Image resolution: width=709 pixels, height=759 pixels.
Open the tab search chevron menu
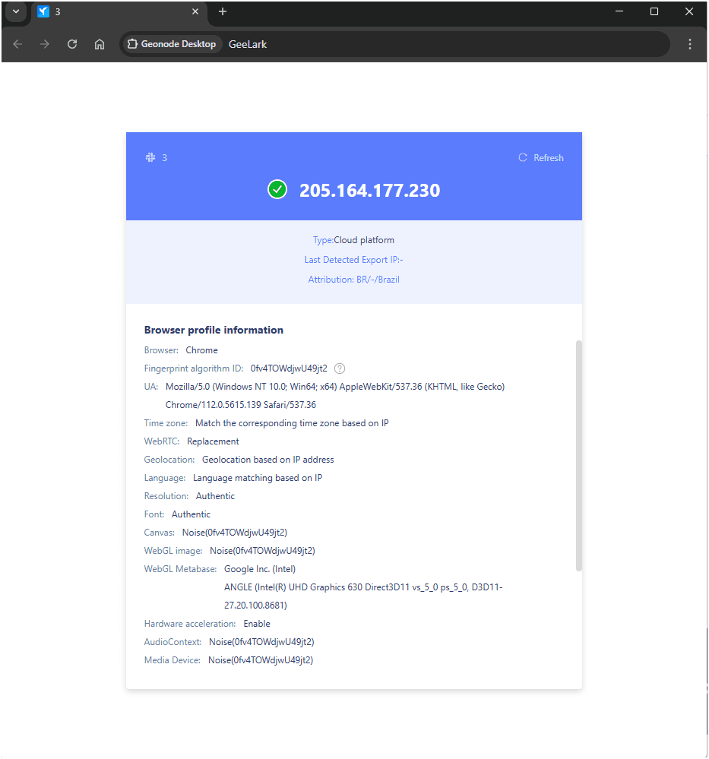point(15,11)
